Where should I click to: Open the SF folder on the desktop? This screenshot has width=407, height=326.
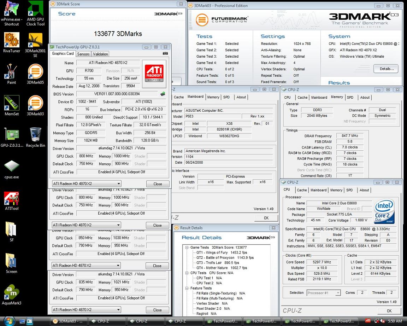pos(11,232)
